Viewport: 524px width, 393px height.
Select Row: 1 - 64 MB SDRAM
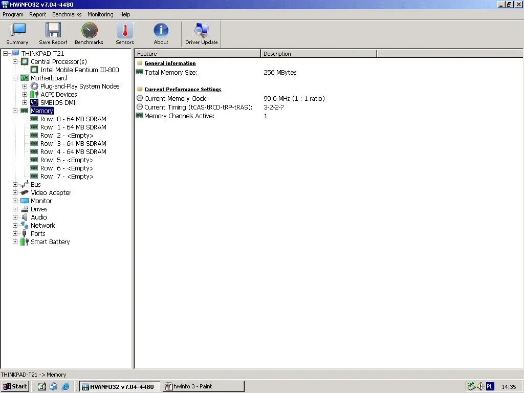(73, 127)
